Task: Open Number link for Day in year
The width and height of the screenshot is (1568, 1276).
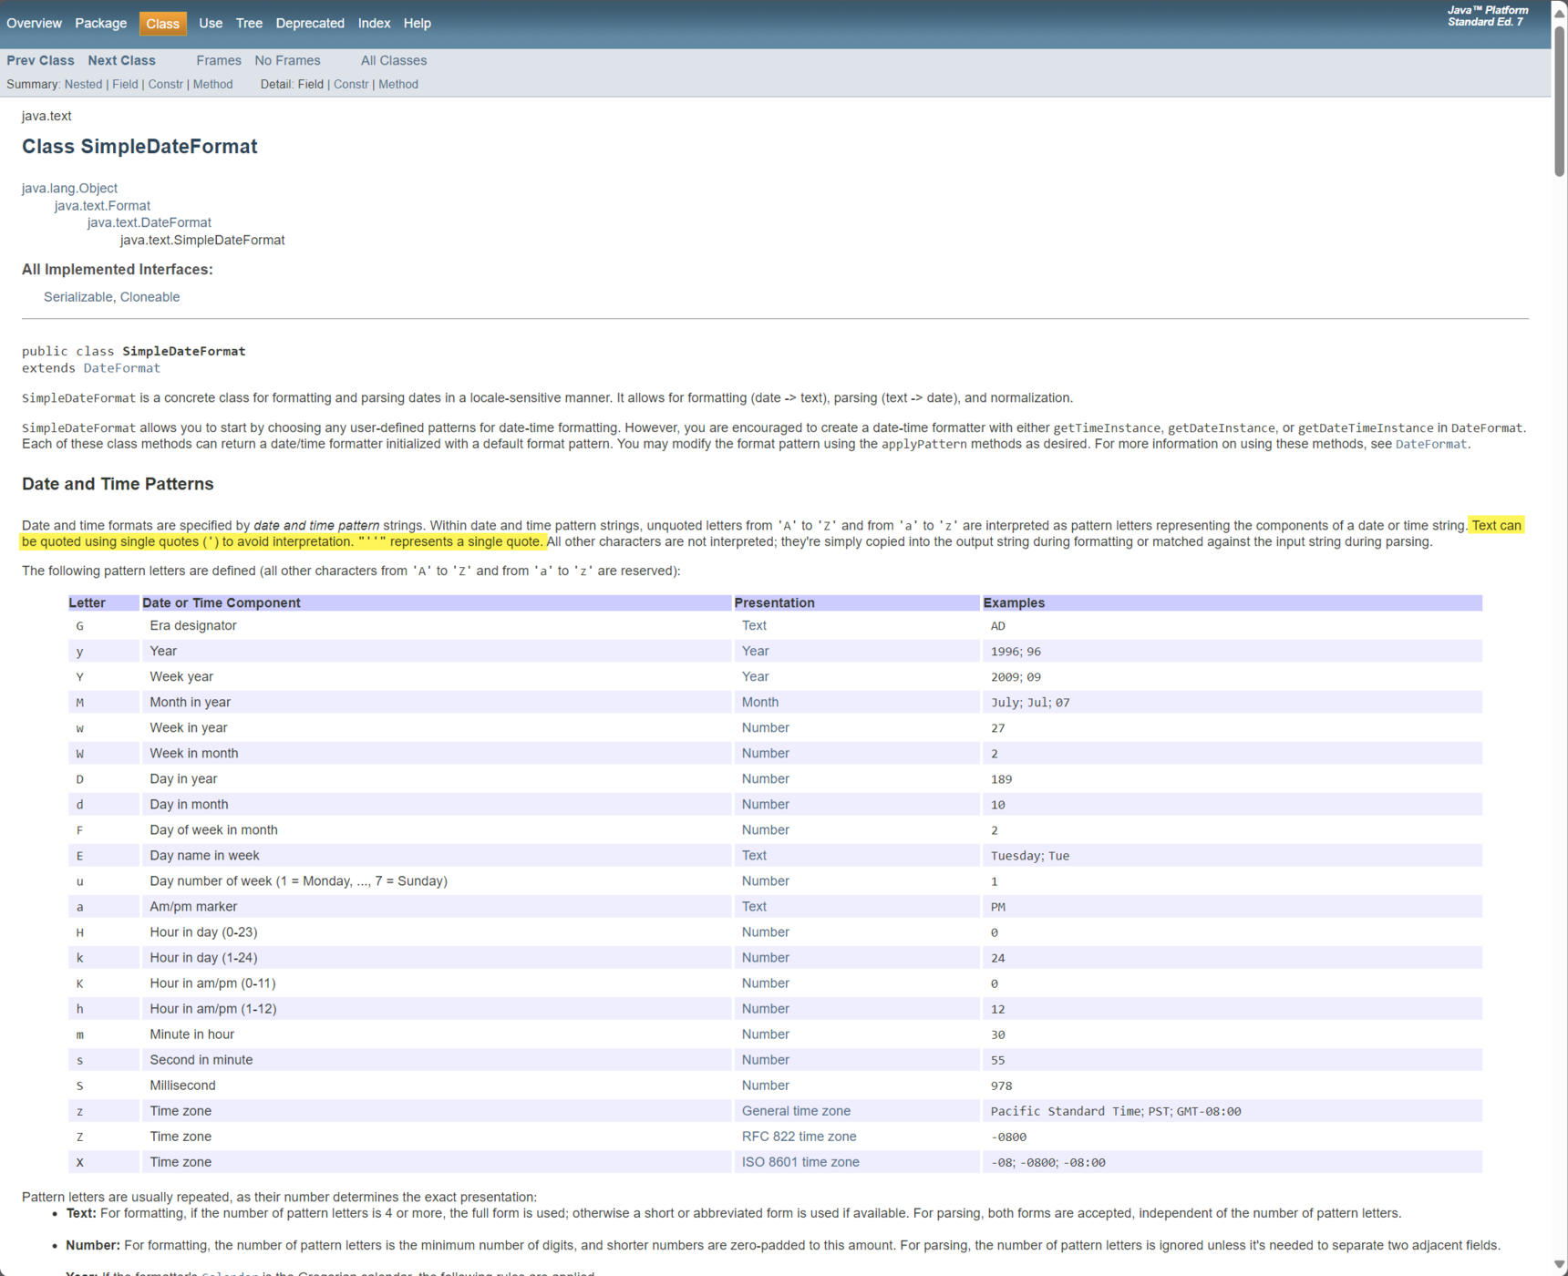Action: point(766,779)
